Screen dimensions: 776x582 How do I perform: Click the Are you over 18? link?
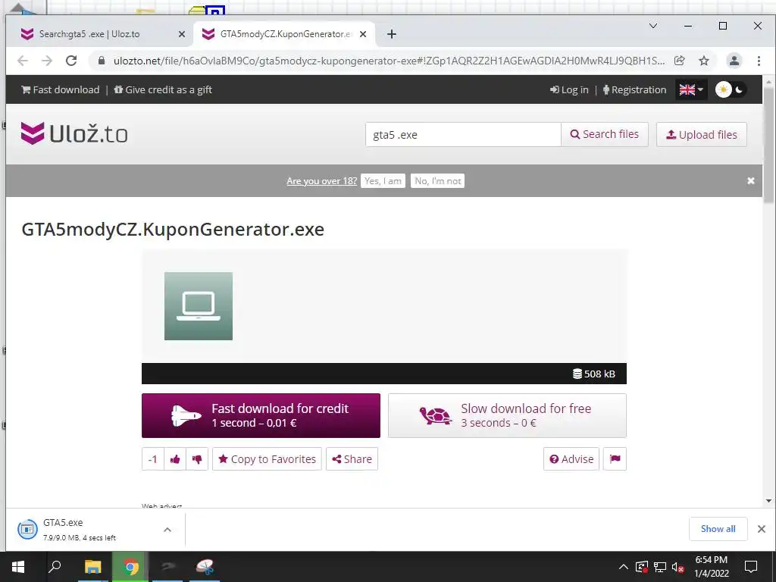[321, 180]
